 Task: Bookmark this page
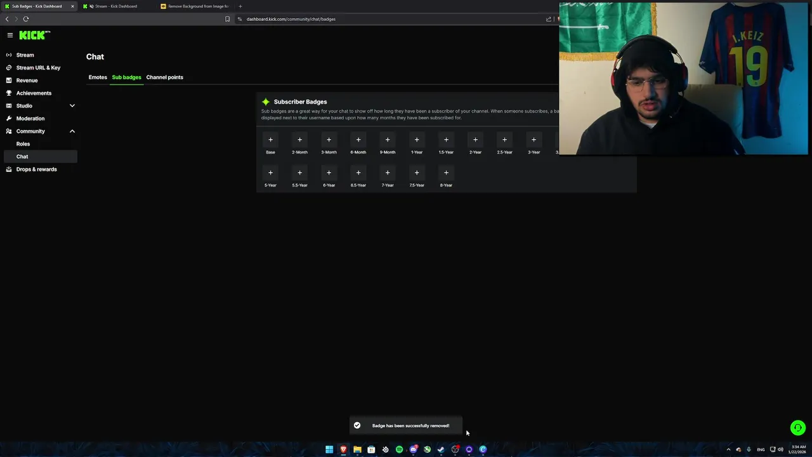227,19
